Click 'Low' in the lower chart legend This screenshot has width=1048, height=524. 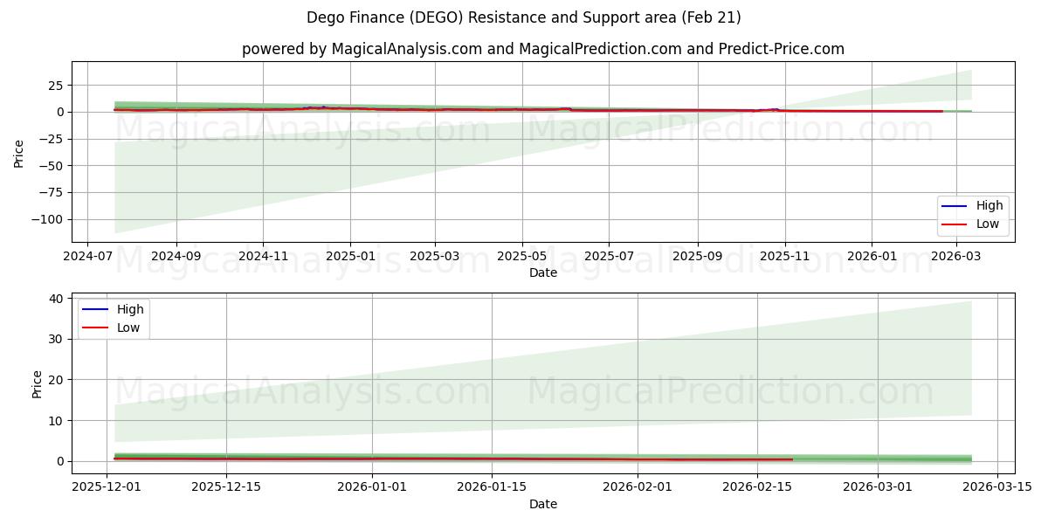coord(129,328)
